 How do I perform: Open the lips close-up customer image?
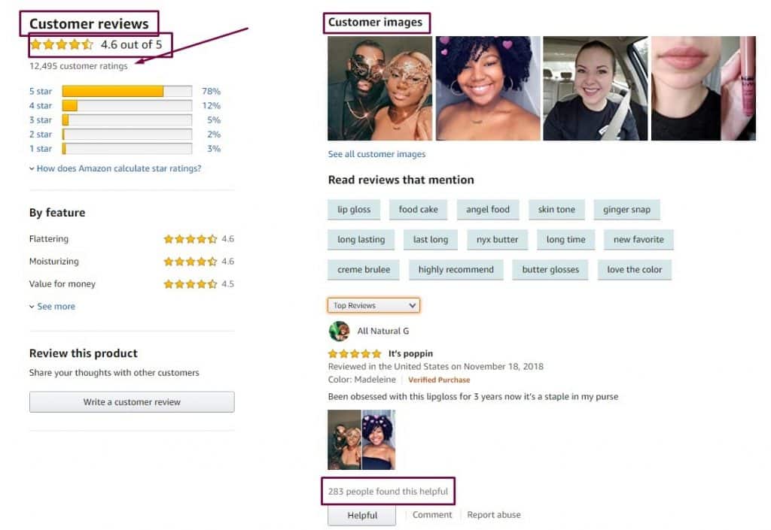click(703, 89)
